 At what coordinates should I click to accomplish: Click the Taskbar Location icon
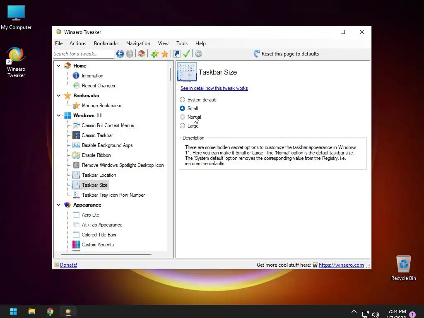pyautogui.click(x=76, y=175)
